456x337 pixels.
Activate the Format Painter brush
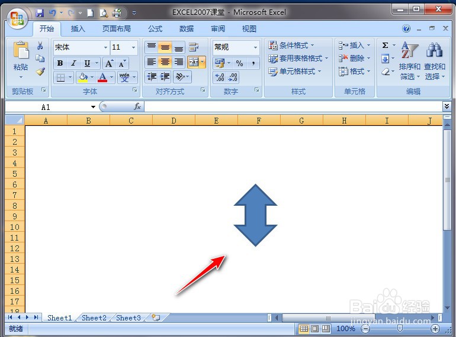(x=40, y=71)
